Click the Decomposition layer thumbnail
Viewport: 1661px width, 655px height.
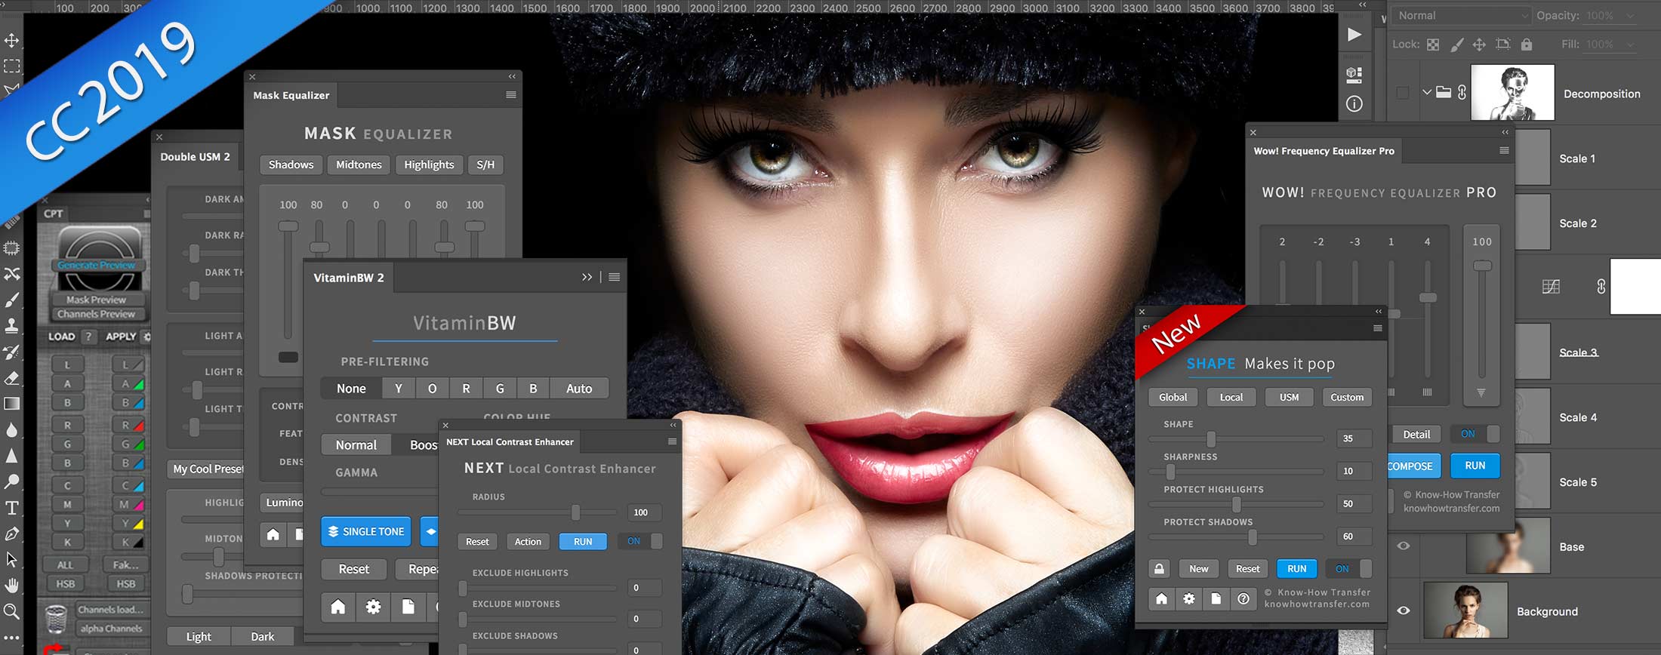1513,92
